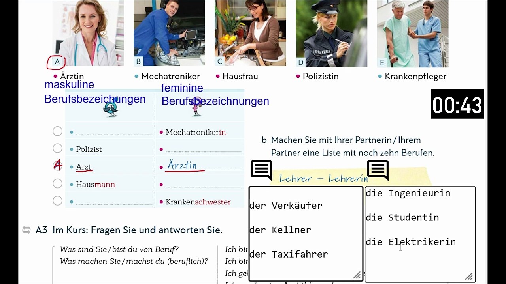
Task: Select the circle next to the Krankenschwester row
Action: coord(57,201)
